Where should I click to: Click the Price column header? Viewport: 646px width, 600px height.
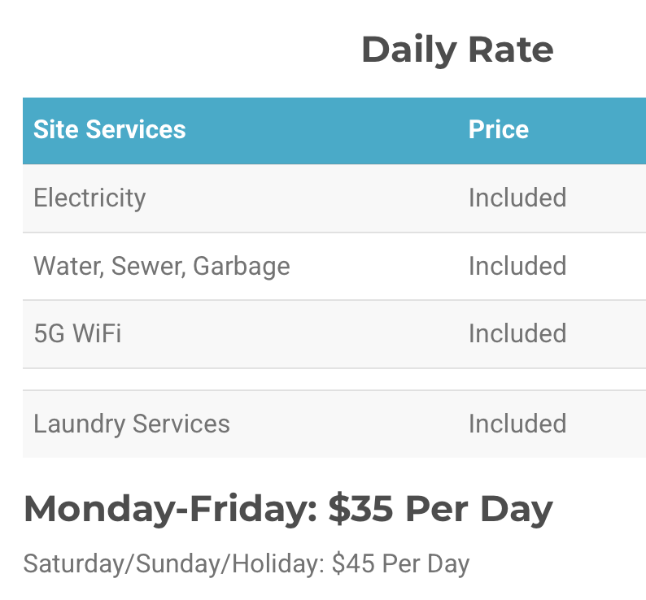click(x=498, y=129)
